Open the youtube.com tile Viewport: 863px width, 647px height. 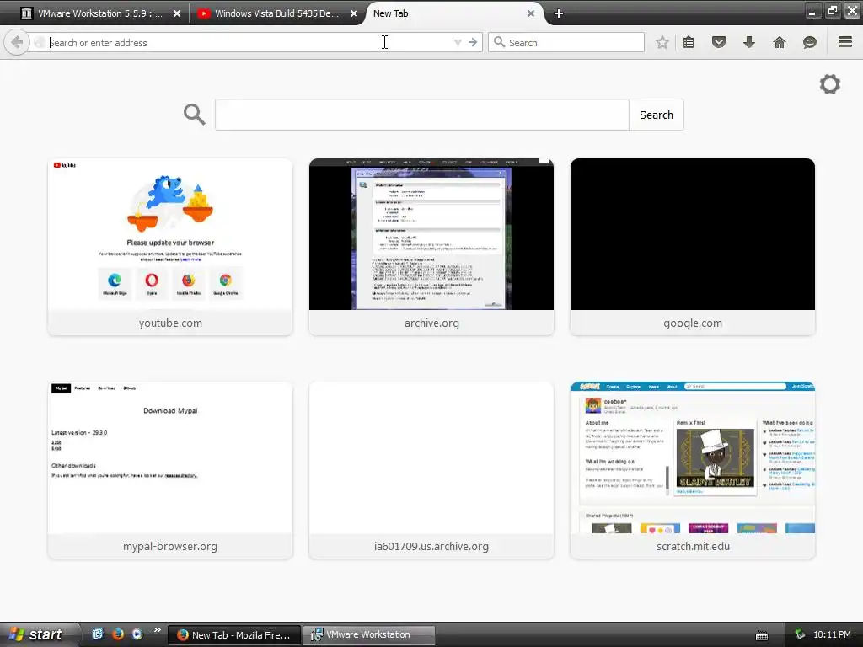coord(170,247)
